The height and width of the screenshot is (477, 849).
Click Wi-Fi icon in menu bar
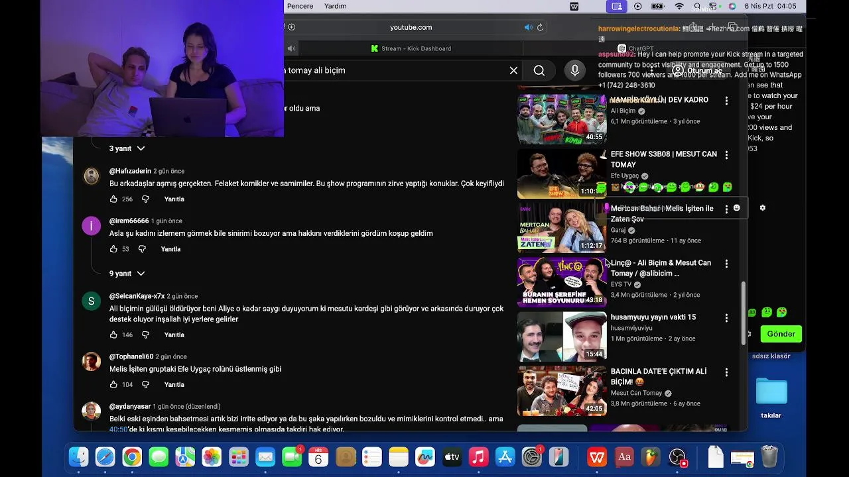click(679, 6)
